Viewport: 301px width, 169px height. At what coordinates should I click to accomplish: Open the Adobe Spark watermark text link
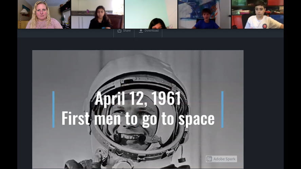pos(224,159)
